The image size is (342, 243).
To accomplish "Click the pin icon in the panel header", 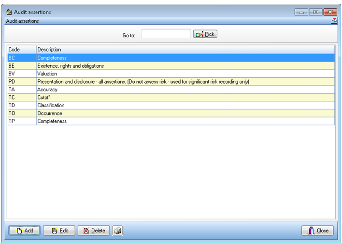I will [x=334, y=21].
